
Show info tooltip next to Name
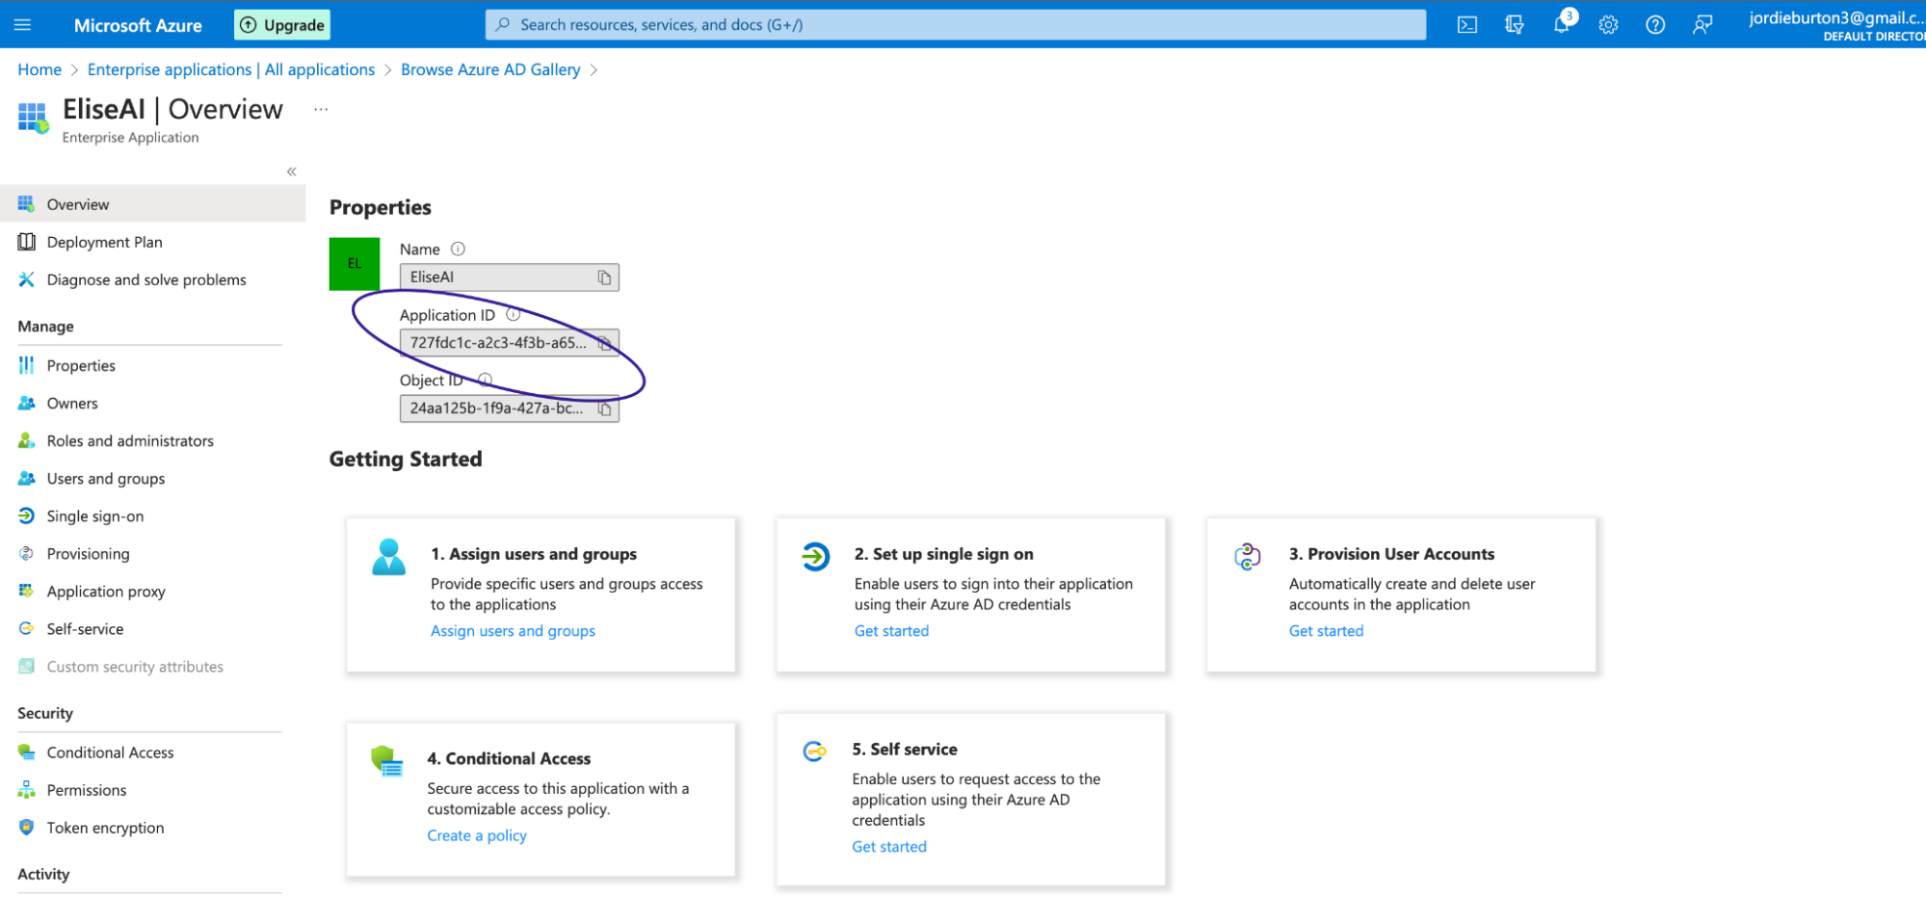tap(459, 249)
